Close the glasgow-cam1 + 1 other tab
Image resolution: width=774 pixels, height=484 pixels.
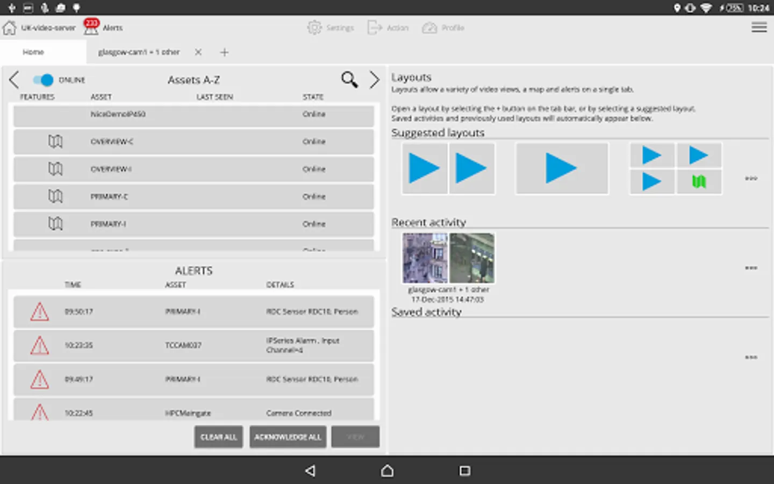tap(198, 52)
